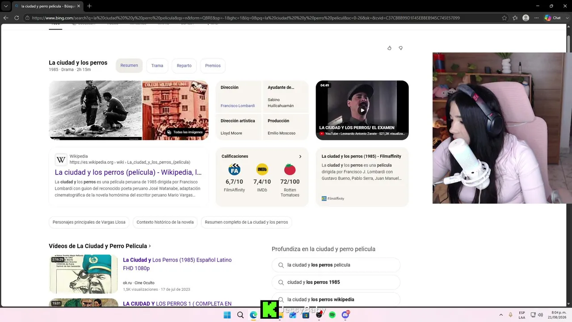Switch to the Reparto tab

tap(184, 65)
